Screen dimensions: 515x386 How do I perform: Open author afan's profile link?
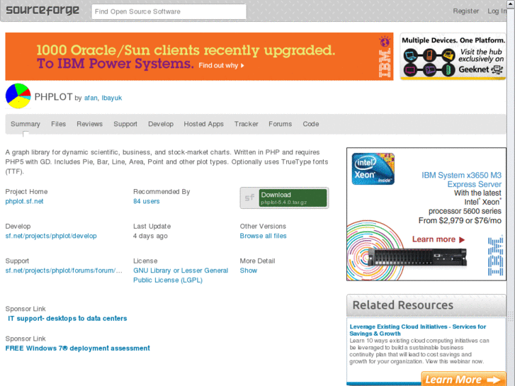pos(91,98)
